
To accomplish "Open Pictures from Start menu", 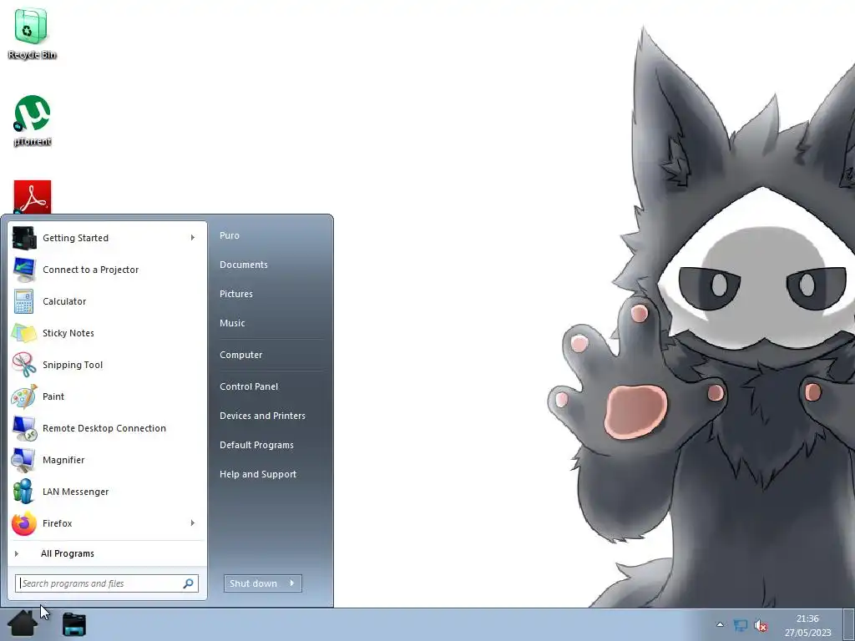I will pyautogui.click(x=236, y=294).
